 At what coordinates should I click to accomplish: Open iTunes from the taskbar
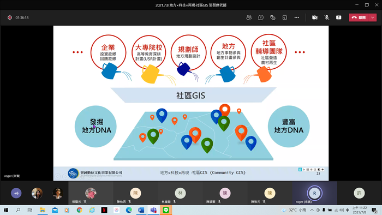pyautogui.click(x=116, y=210)
